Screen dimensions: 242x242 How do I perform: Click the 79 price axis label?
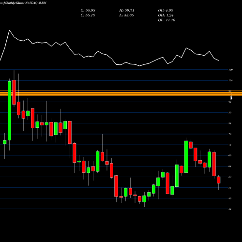click(230, 134)
